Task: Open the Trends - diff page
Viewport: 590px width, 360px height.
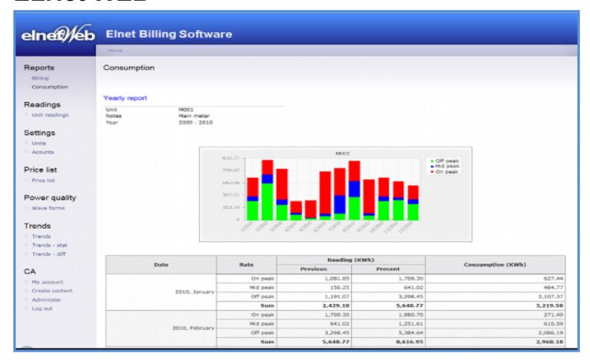Action: (49, 254)
